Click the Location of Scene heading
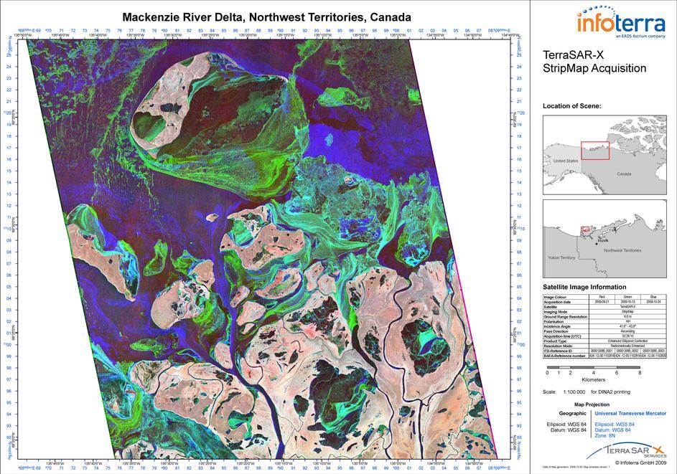677x474 pixels. pyautogui.click(x=571, y=106)
